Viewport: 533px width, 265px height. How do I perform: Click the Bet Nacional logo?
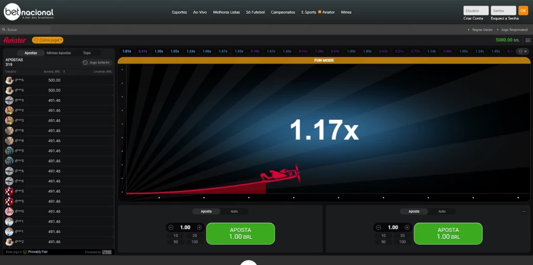pos(28,12)
